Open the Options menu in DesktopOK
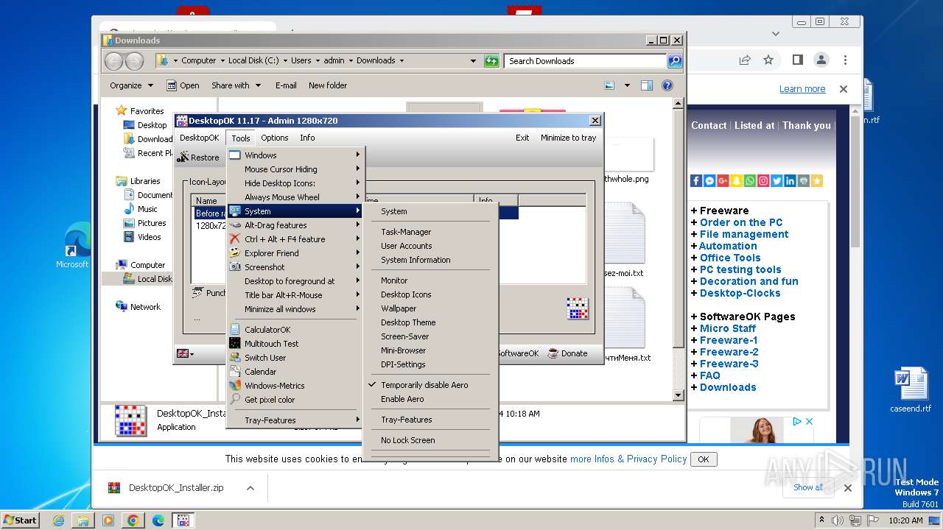Screen dimensions: 943x530 [275, 138]
